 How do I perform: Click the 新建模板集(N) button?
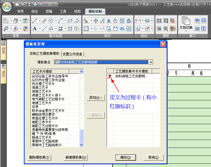(x=76, y=157)
